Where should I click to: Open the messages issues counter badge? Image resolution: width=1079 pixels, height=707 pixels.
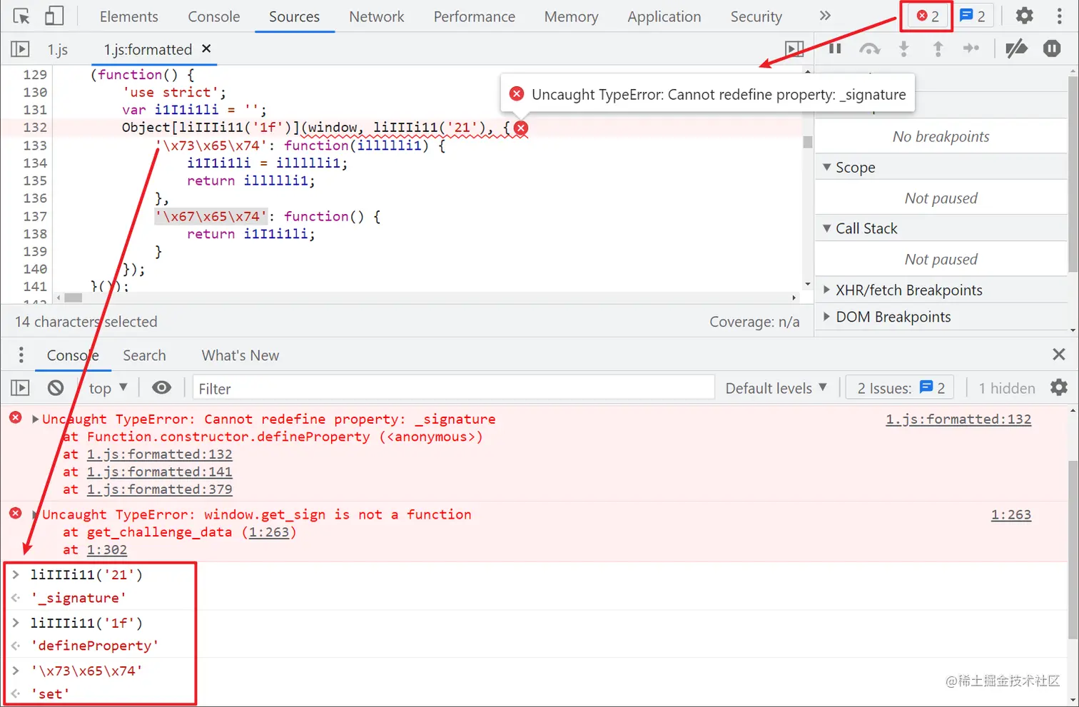point(972,16)
